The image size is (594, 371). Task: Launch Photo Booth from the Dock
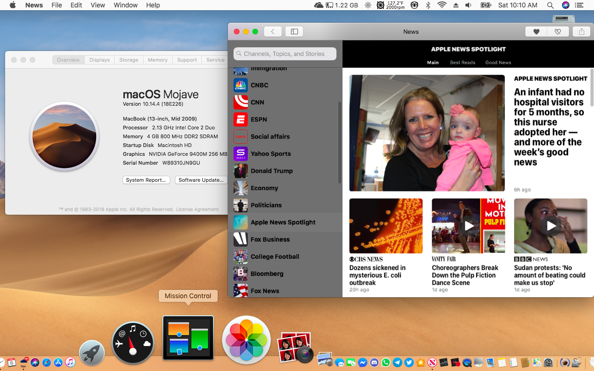pos(296,348)
